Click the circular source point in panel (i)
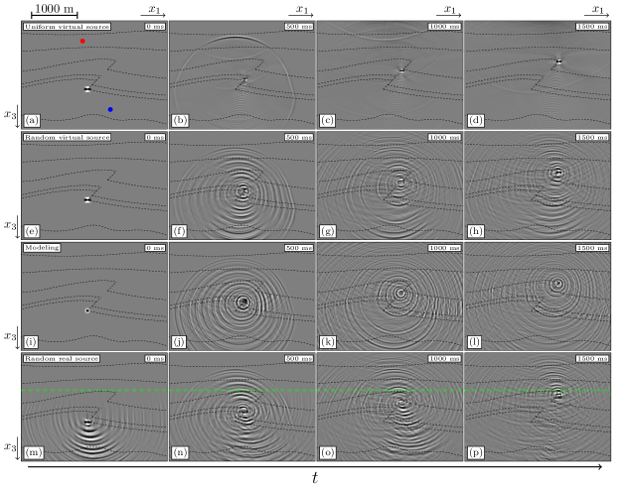The width and height of the screenshot is (626, 487). coord(87,310)
